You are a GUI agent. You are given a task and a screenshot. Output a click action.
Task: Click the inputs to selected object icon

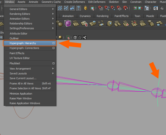coord(135,8)
